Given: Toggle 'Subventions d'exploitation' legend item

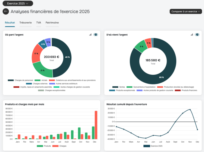Looking at the screenshot, I should 141,87.
